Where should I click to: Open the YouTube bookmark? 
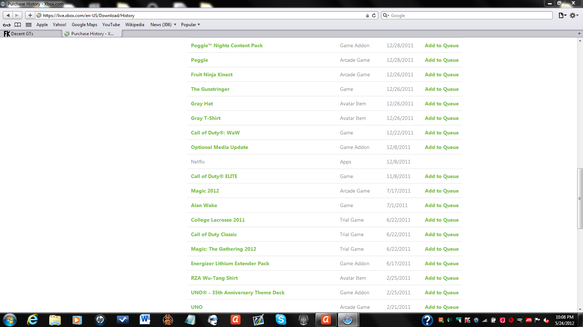111,25
